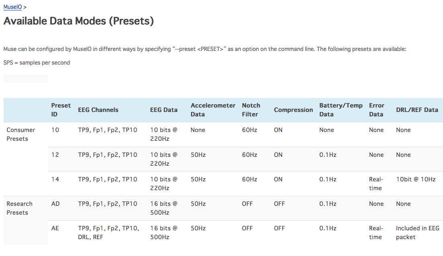Viewport: 443px width, 256px height.
Task: Click the MuseIO breadcrumb link
Action: (x=12, y=7)
